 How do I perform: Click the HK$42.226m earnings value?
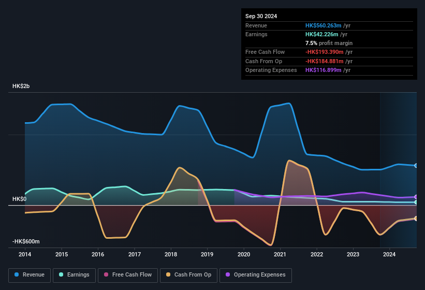coord(322,34)
